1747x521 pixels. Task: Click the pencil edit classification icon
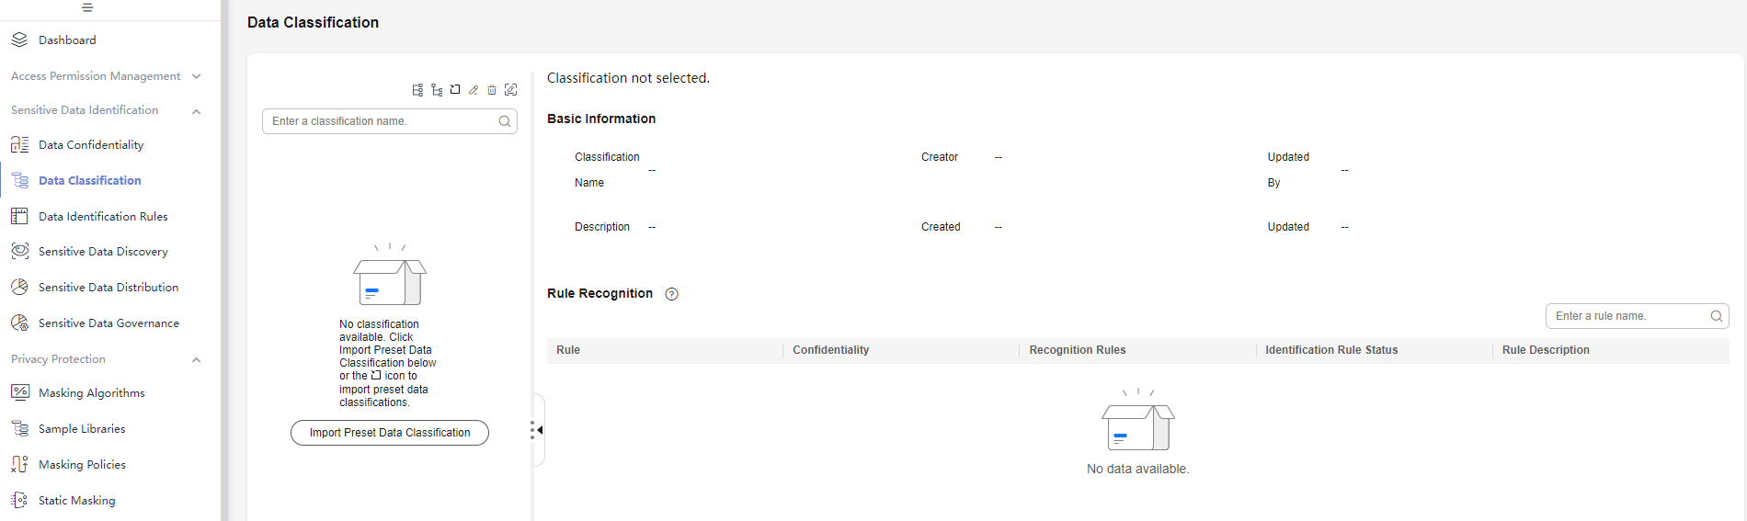[x=474, y=90]
